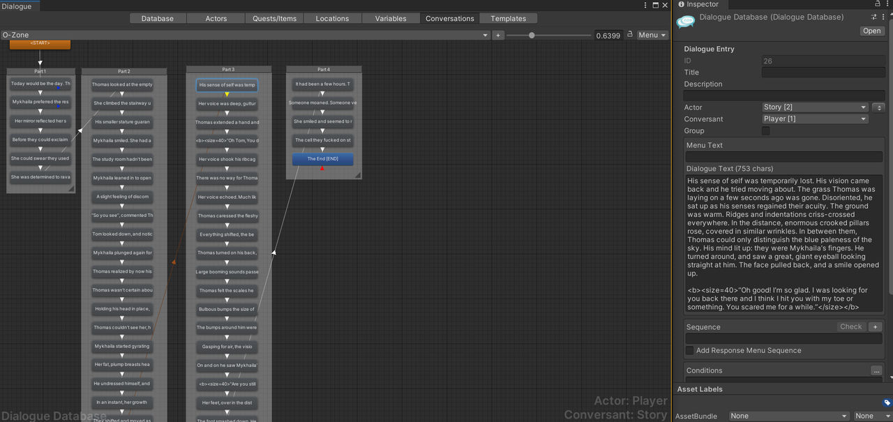The height and width of the screenshot is (422, 893).
Task: Select the 'Her voice was deep, guttur' node
Action: click(227, 103)
